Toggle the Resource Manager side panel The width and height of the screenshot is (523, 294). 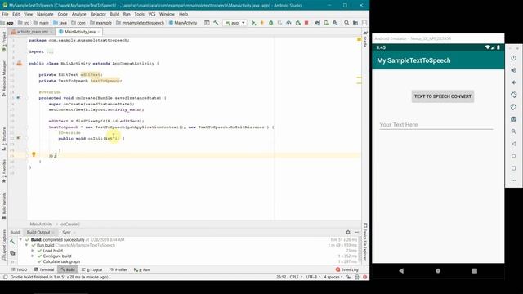coord(4,78)
